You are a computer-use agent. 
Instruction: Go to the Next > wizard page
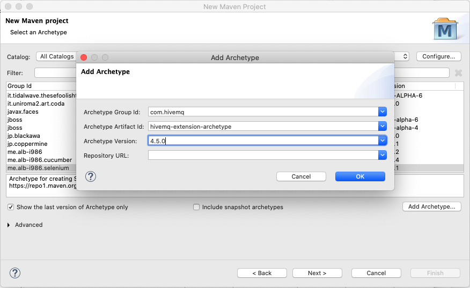[x=317, y=273]
